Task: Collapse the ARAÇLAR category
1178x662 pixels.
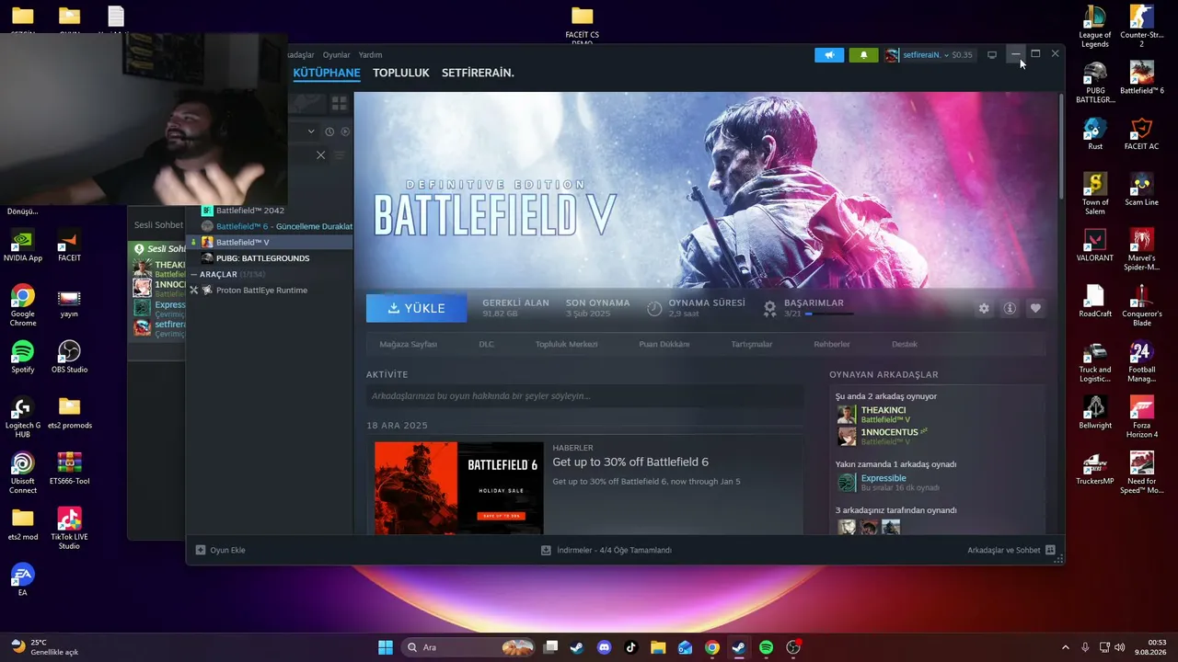Action: [194, 274]
